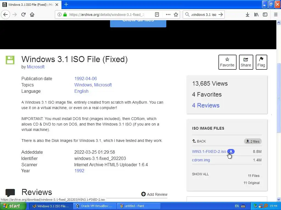Click the 11 Files link

coord(254,176)
